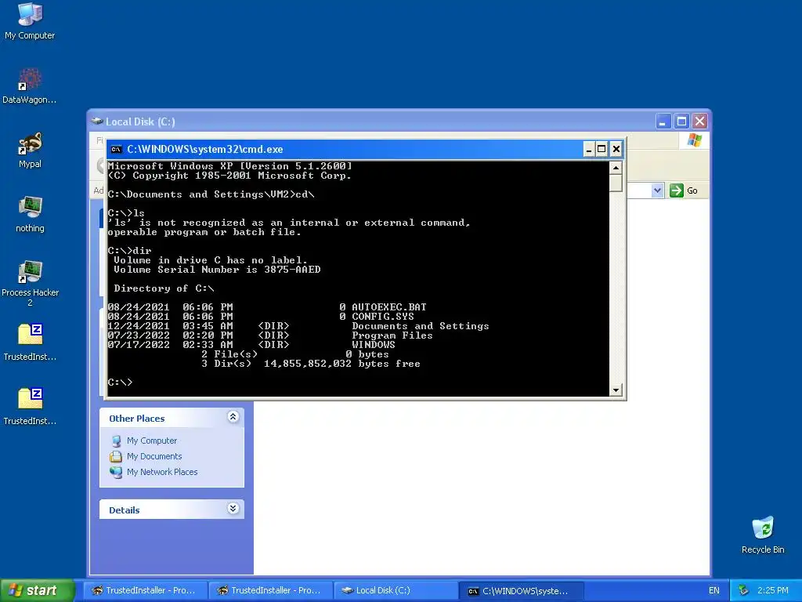The image size is (802, 602).
Task: Select the Process Hacker 2 shortcut
Action: pos(30,283)
